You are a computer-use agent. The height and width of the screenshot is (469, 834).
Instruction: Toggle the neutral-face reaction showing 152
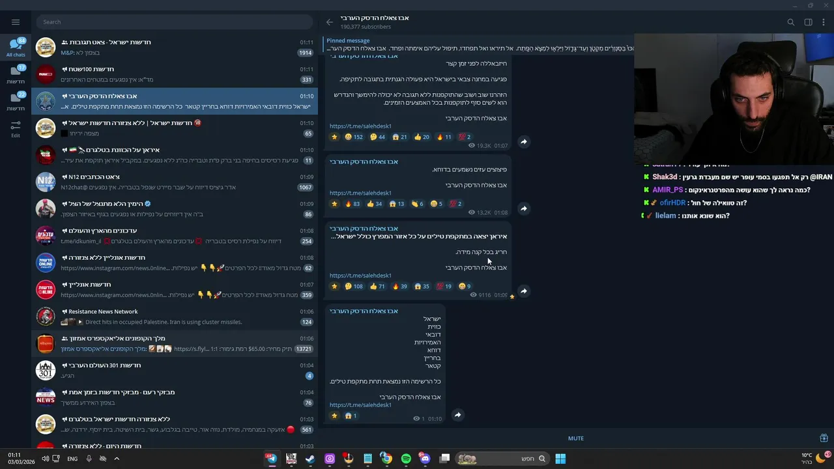[x=354, y=137]
